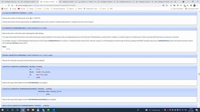Open Windows taskbar search
Image resolution: width=200 pixels, height=112 pixels.
(7, 110)
